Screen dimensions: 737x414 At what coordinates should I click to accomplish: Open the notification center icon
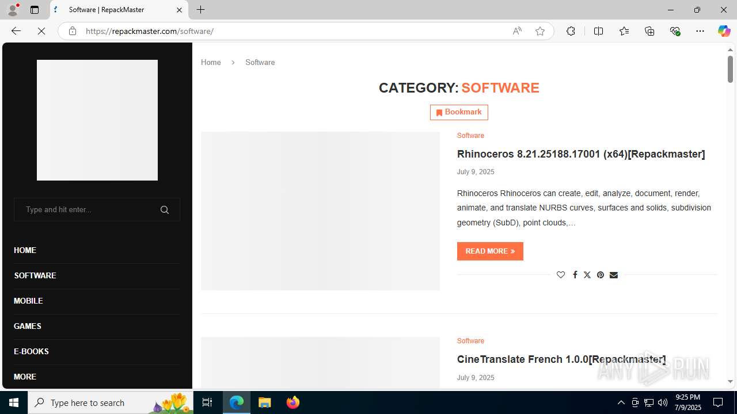(718, 402)
